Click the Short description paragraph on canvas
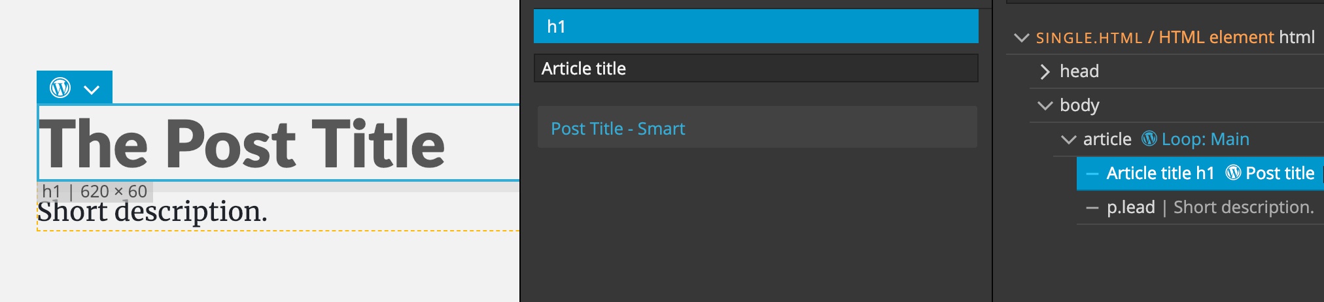Viewport: 1324px width, 302px height. coord(152,211)
